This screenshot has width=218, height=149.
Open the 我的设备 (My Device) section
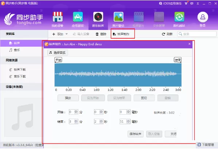pos(58,19)
